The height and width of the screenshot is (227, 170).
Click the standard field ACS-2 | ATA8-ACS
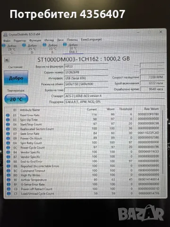click(x=114, y=96)
